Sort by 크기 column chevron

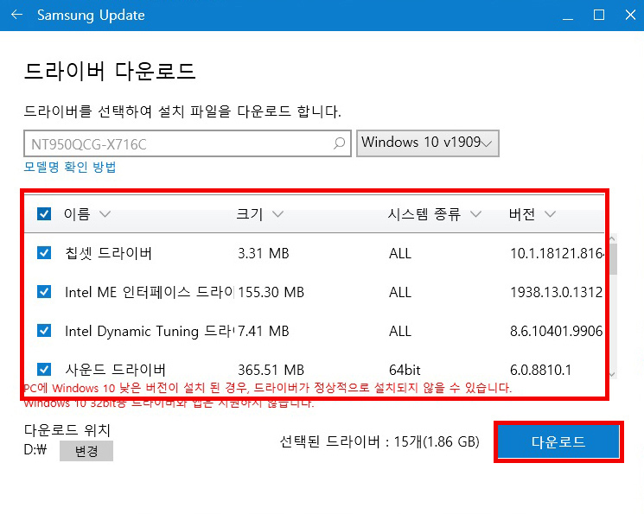point(278,214)
